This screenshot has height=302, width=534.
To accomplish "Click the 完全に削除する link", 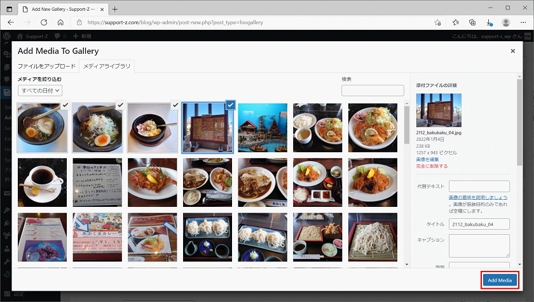I will tap(432, 166).
